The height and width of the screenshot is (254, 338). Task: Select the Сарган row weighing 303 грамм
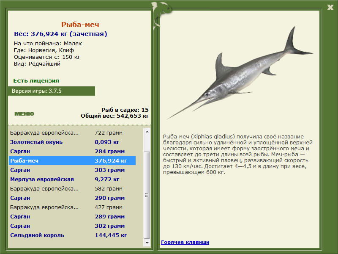tap(72, 170)
